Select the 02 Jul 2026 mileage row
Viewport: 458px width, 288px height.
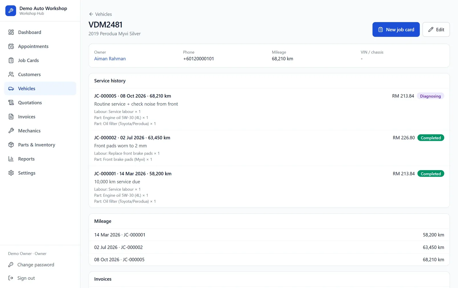coord(269,247)
